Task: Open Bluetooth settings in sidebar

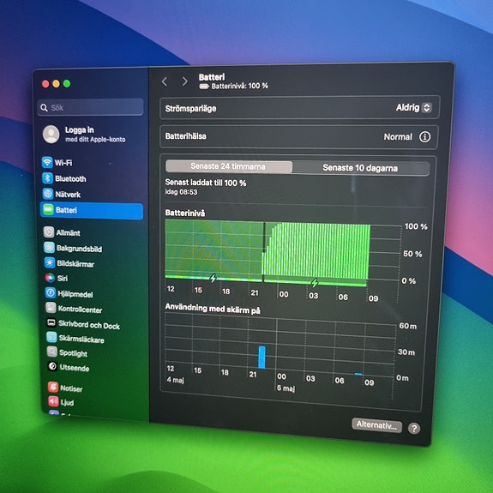Action: point(64,178)
